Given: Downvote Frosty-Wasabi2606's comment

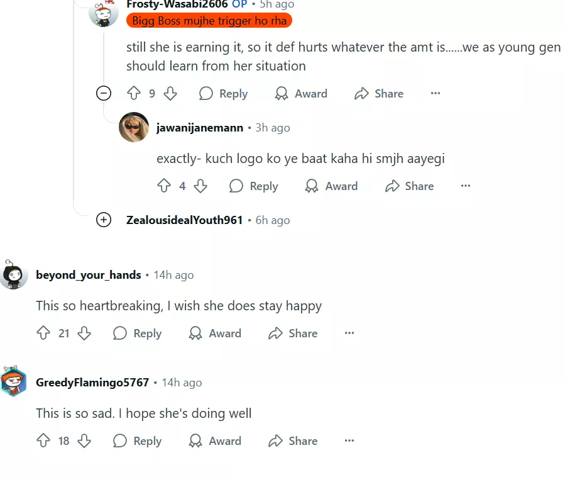Looking at the screenshot, I should point(170,94).
